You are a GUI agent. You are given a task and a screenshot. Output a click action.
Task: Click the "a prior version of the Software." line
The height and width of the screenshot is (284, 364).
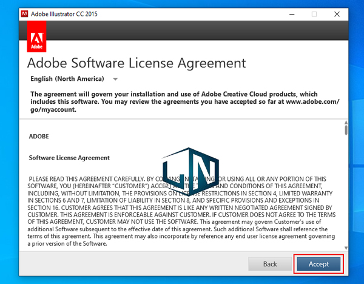click(67, 243)
